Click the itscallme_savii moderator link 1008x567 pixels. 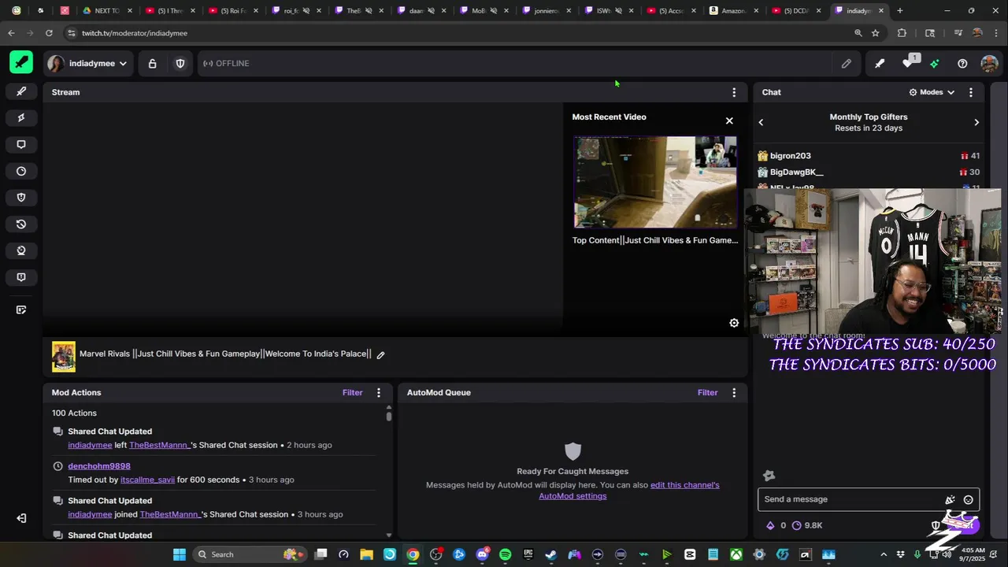click(x=147, y=480)
